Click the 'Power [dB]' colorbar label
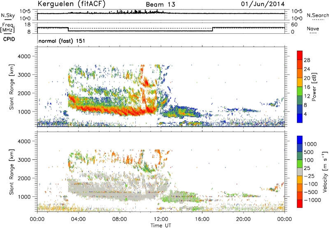Viewport: 329px width, 228px height. (x=314, y=87)
